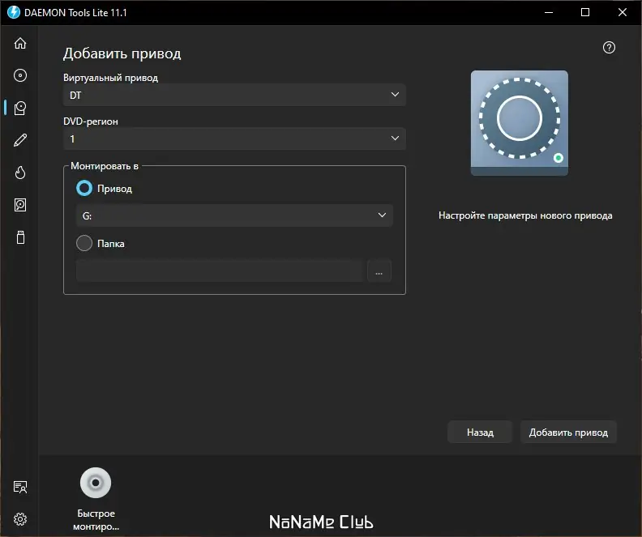The height and width of the screenshot is (537, 642).
Task: Click the Быстрое монтиро... label
Action: 96,520
